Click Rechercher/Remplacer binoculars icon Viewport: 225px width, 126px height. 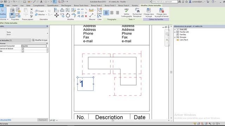click(x=137, y=13)
